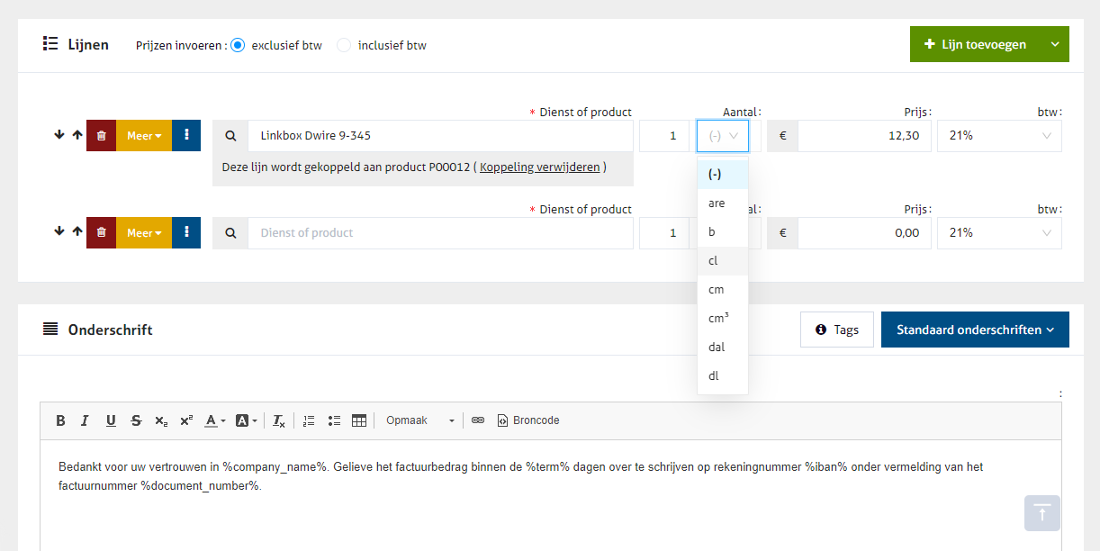Select the 'inclusief btw' radio option
This screenshot has height=551, width=1100.
(344, 45)
